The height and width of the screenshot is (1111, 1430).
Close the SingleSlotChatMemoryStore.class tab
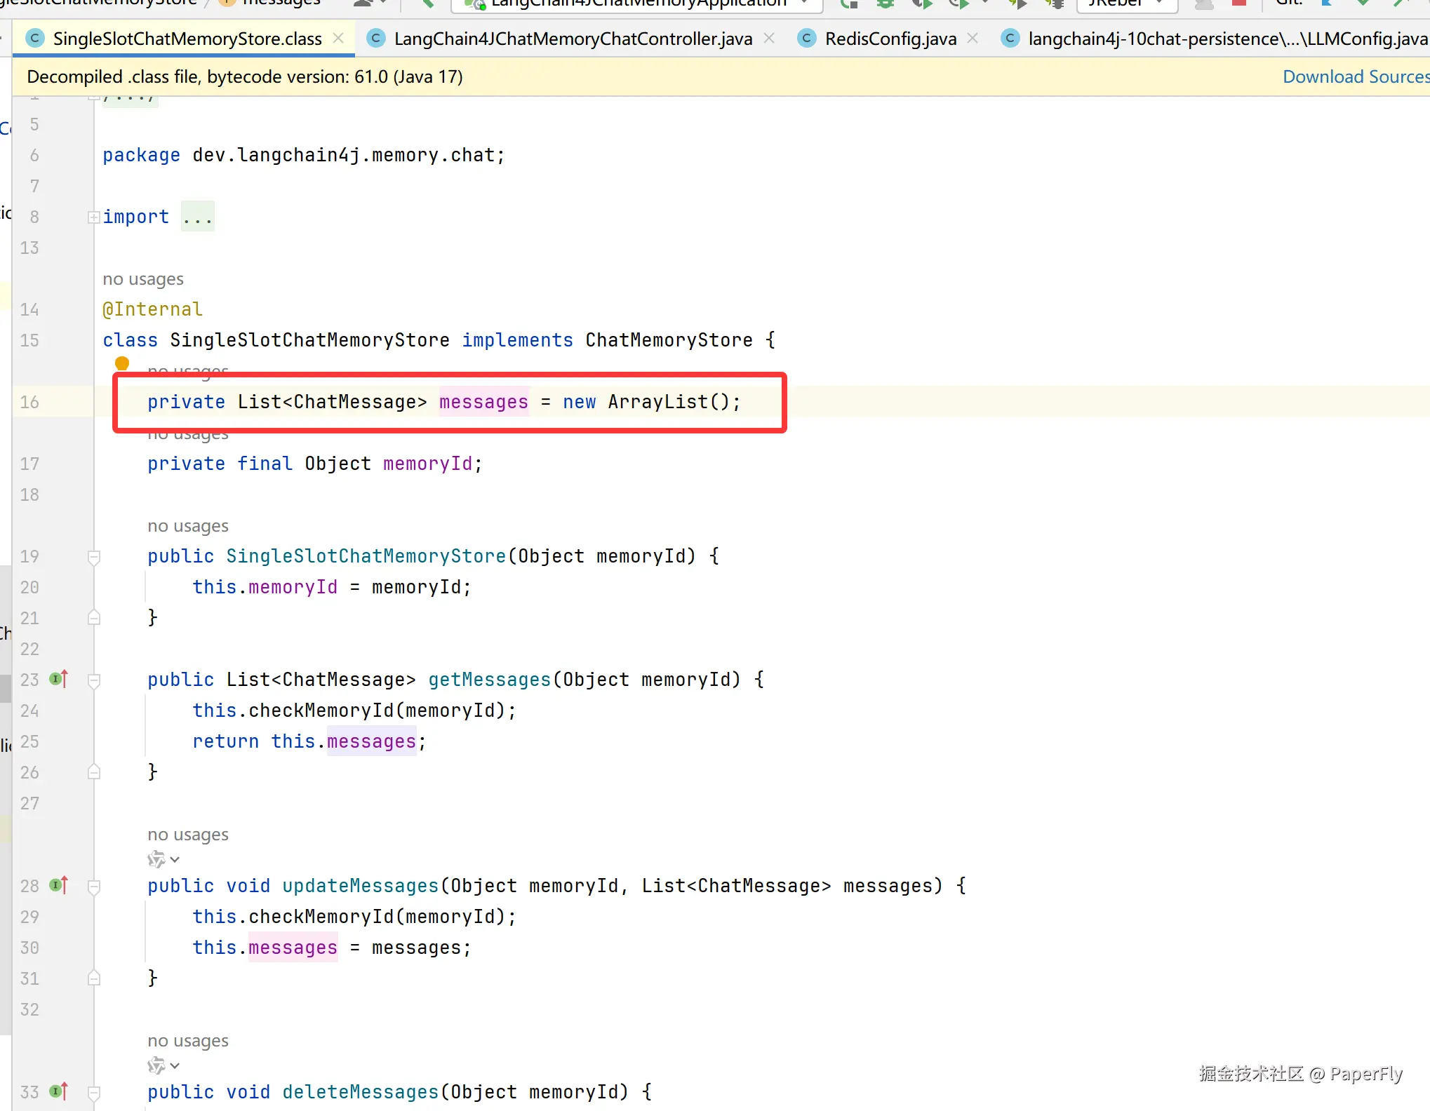coord(338,39)
